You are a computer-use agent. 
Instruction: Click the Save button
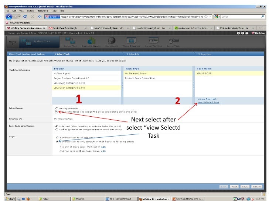(x=245, y=187)
